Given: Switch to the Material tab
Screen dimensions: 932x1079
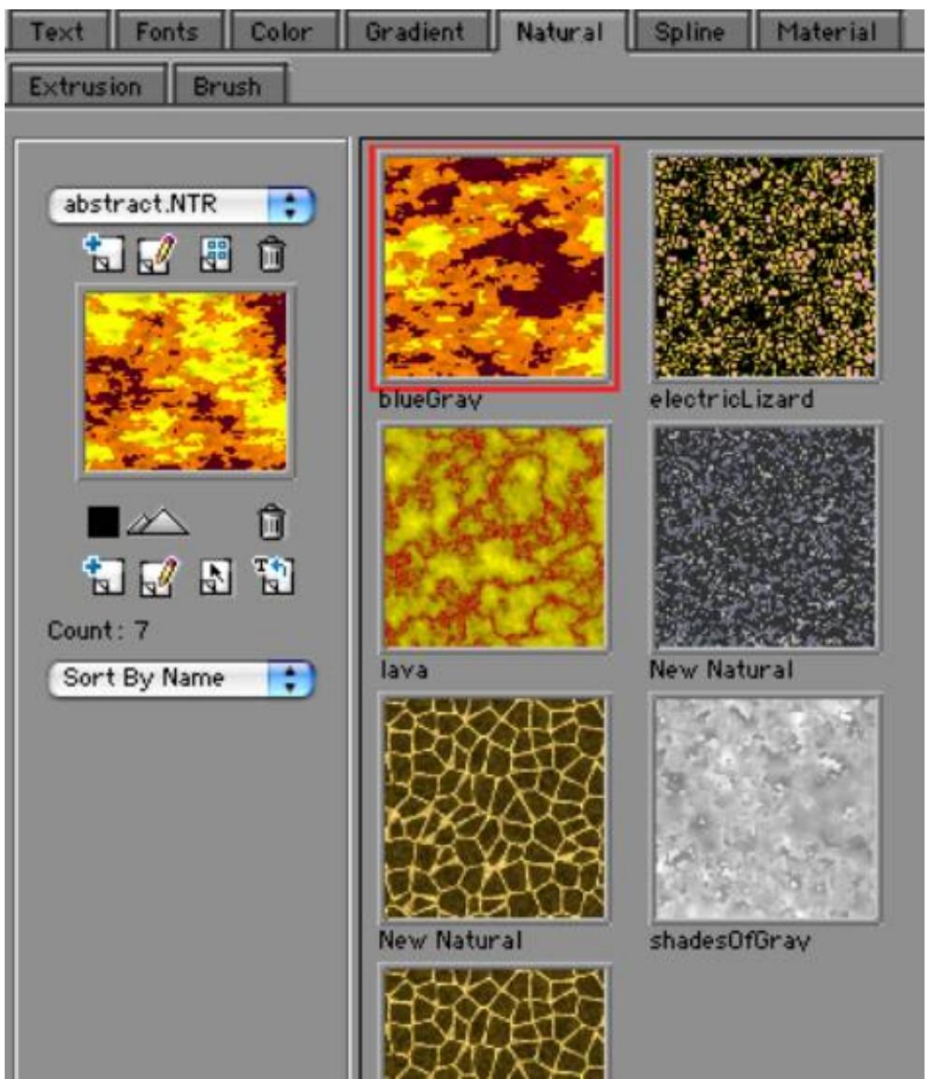Looking at the screenshot, I should click(826, 32).
